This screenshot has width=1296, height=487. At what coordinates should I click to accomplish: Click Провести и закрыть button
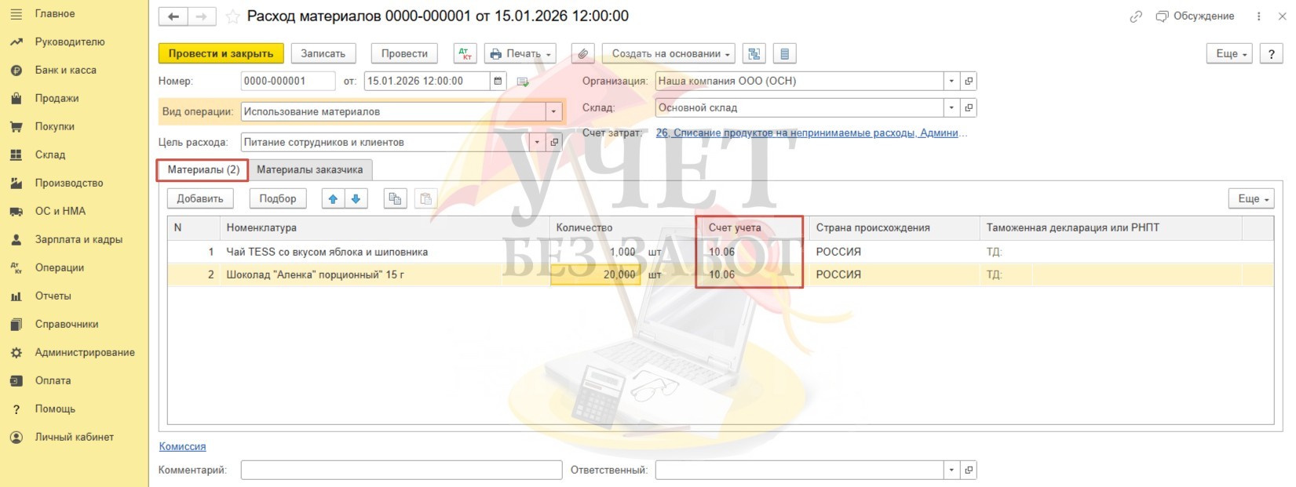point(221,53)
